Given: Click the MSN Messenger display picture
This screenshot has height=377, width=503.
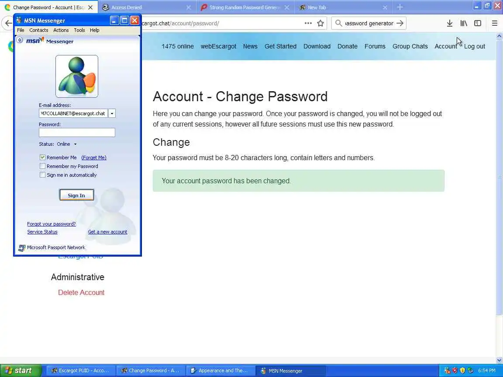Looking at the screenshot, I should [77, 76].
